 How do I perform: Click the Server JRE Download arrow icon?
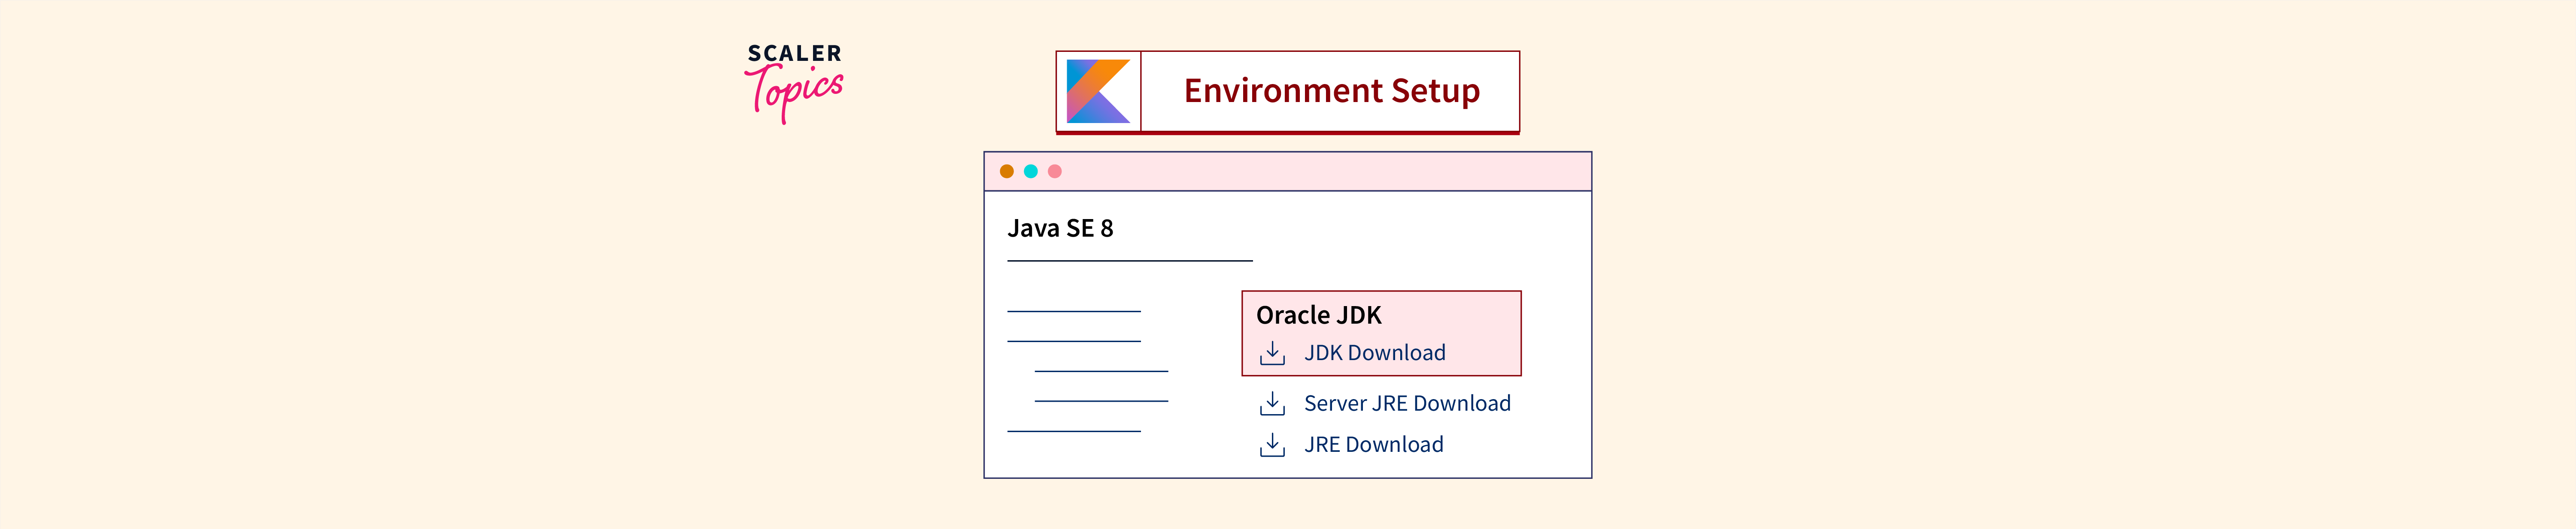[x=1272, y=403]
